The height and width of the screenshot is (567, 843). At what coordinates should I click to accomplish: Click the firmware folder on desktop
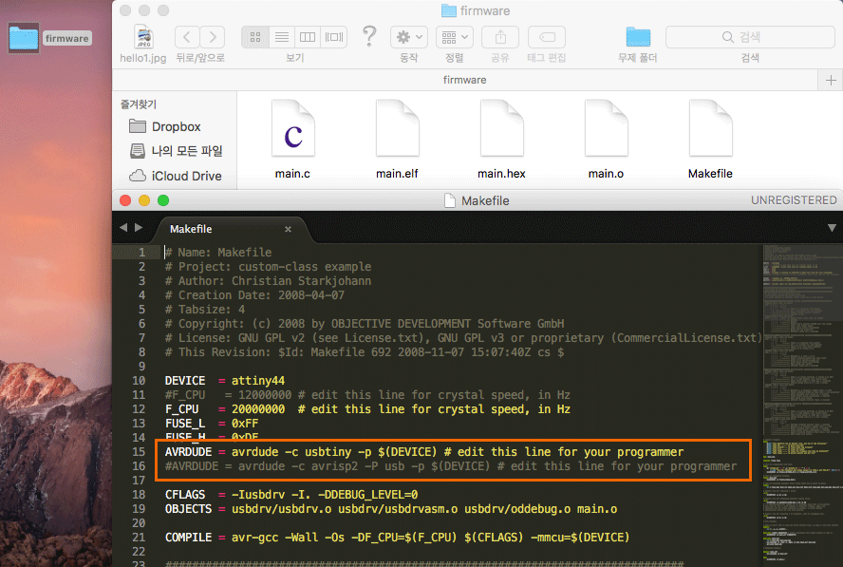(x=24, y=38)
